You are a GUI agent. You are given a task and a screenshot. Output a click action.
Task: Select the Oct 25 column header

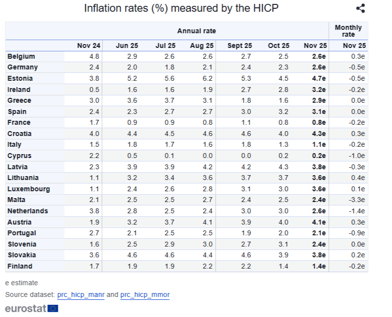tap(278, 45)
